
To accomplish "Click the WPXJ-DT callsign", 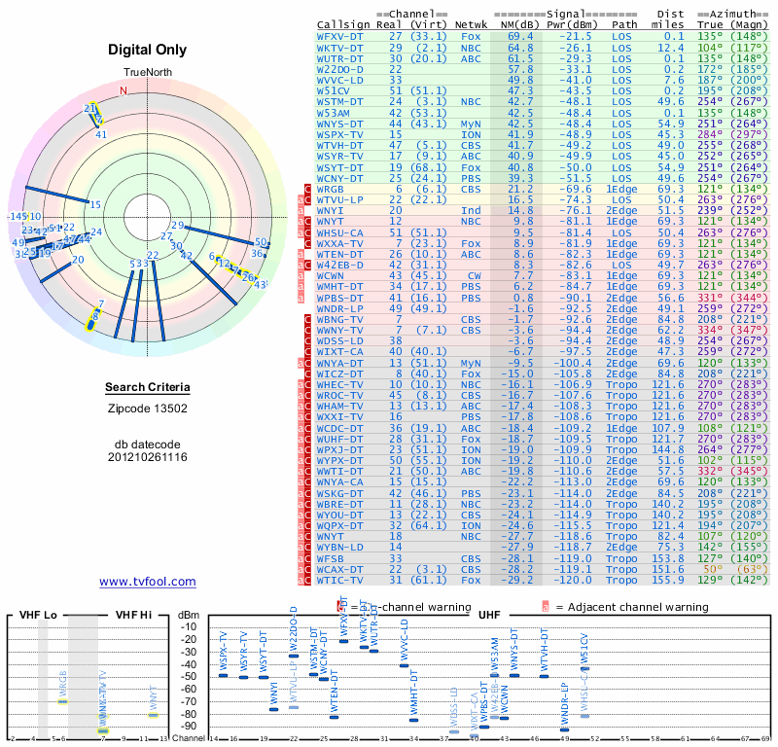I will click(x=339, y=449).
